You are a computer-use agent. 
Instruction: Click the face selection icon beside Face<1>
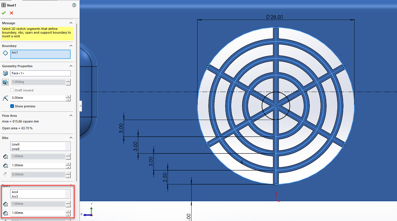pyautogui.click(x=5, y=73)
